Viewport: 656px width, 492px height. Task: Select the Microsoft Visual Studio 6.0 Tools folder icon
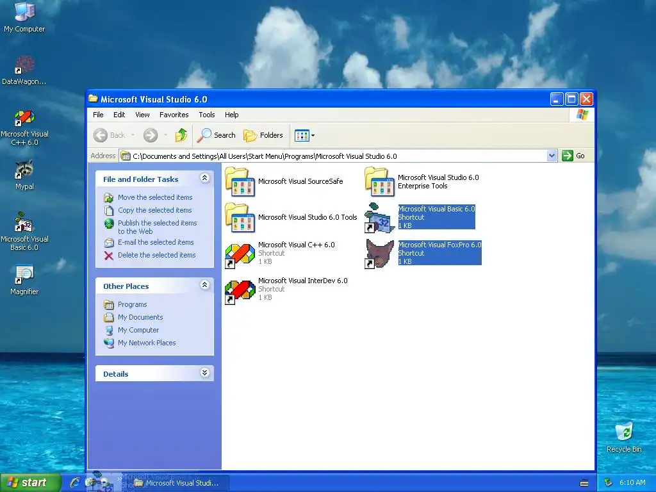pos(240,218)
